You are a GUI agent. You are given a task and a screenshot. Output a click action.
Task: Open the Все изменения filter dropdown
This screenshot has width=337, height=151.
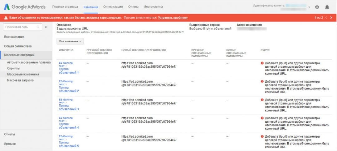coord(70,41)
